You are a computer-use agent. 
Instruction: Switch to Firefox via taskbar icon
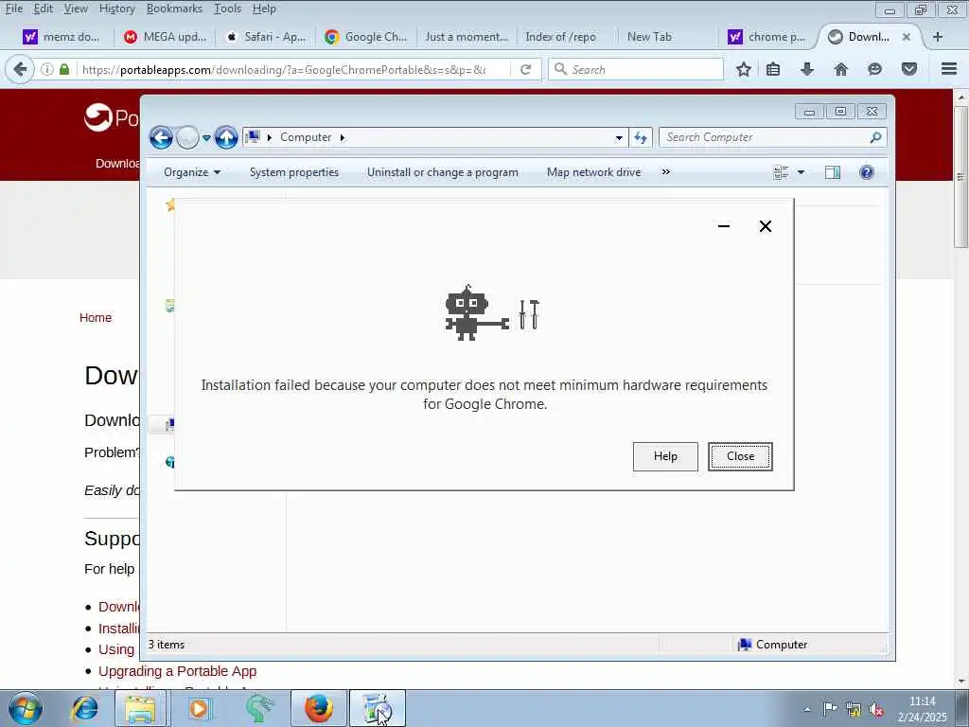click(x=319, y=708)
